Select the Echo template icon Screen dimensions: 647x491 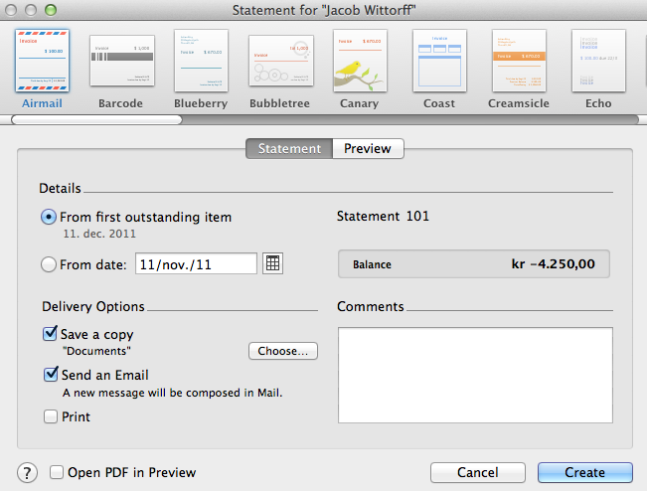click(598, 60)
